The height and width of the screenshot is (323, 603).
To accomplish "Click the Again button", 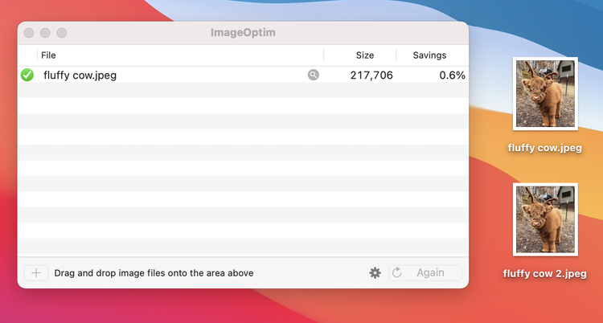I will point(425,272).
